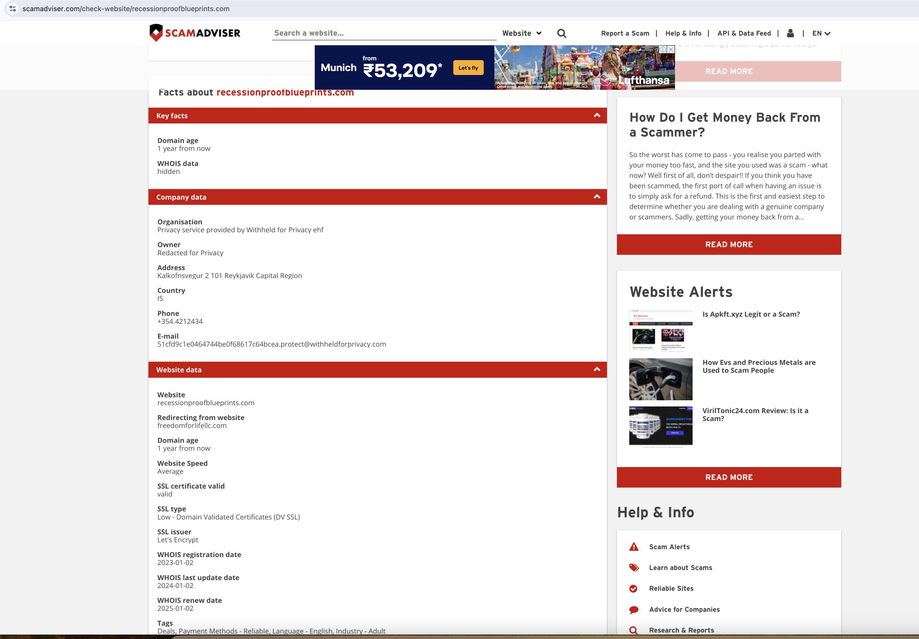This screenshot has height=639, width=919.
Task: Click the withheldforprivacy.com email address
Action: tap(271, 344)
